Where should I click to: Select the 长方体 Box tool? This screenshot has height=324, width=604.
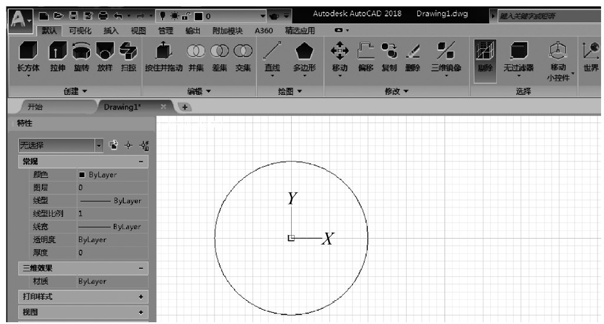(28, 58)
